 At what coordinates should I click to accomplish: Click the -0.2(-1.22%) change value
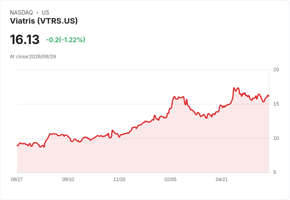click(x=66, y=40)
